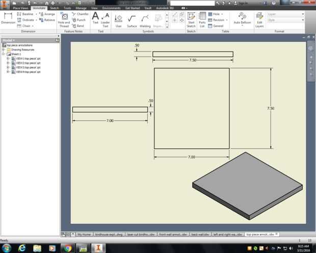Open the Get Started ribbon tab
Screen dimensions: 316x253
pos(133,8)
